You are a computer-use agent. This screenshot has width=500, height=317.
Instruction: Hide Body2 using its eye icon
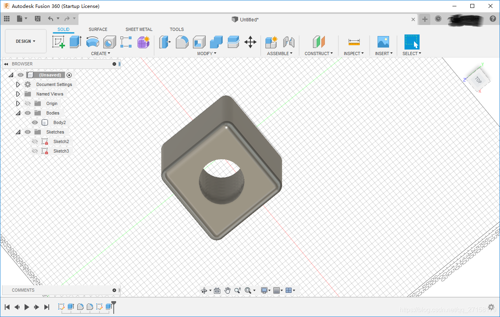[35, 122]
